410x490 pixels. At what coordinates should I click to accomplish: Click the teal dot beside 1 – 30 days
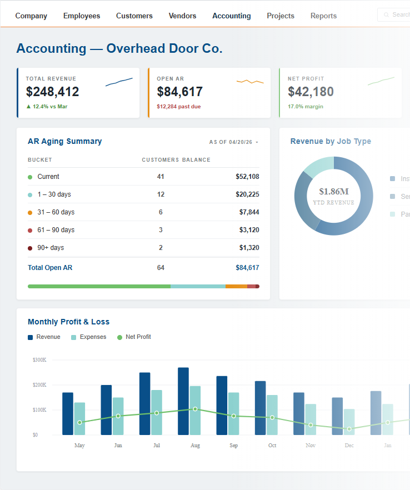tap(30, 195)
